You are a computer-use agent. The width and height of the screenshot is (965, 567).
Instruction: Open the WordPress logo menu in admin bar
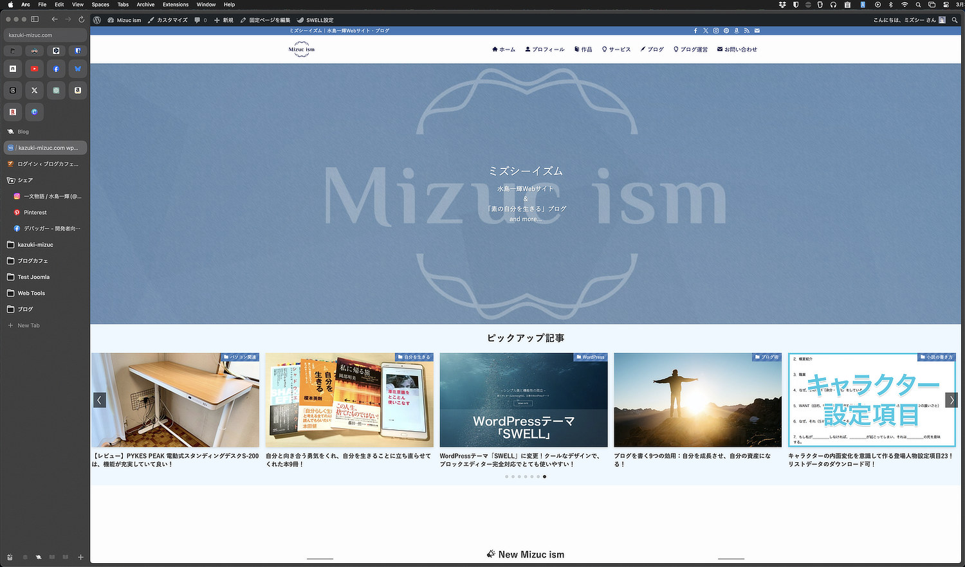97,20
